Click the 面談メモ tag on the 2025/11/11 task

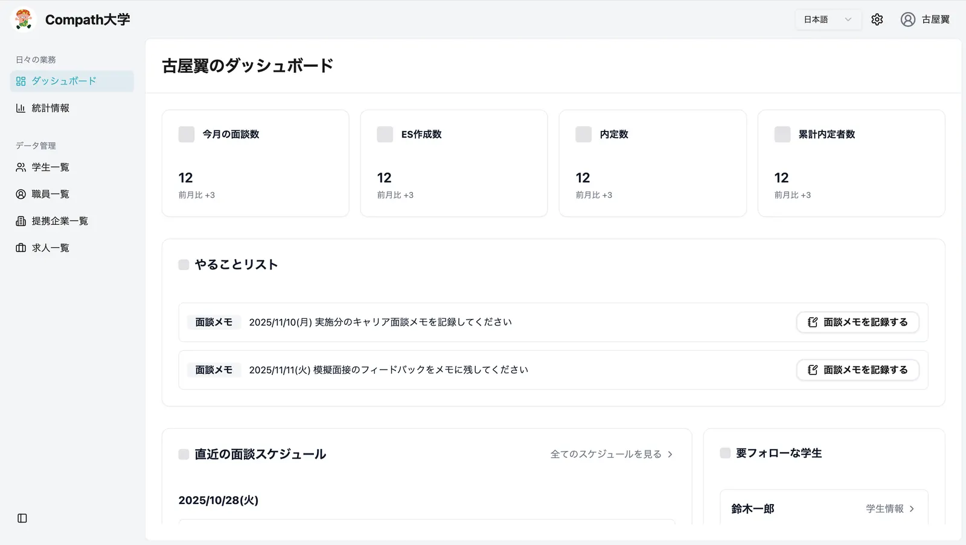[x=214, y=370]
